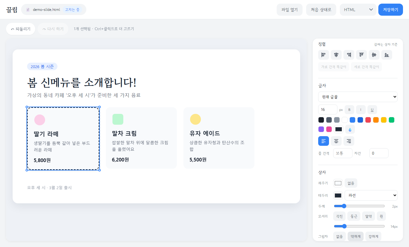Pick the purple text color swatch
This screenshot has height=247, width=409.
(x=321, y=129)
